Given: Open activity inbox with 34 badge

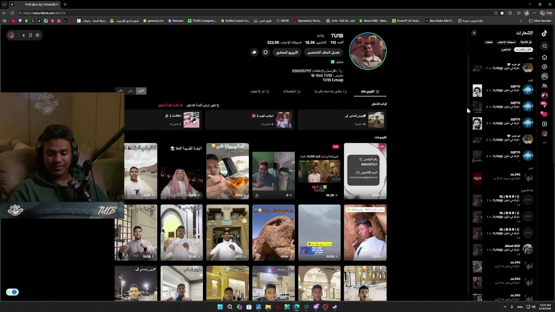Looking at the screenshot, I should coord(544,104).
